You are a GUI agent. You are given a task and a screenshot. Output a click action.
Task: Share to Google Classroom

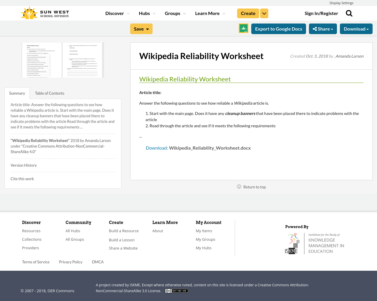pos(243,28)
